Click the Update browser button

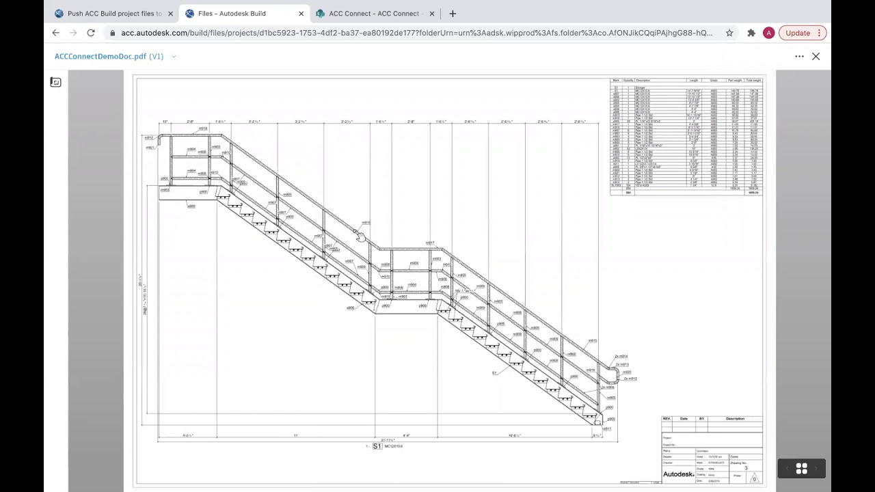tap(797, 32)
